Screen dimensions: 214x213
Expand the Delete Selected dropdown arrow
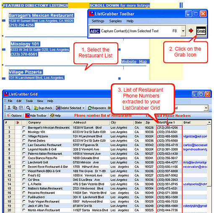pos(84,108)
